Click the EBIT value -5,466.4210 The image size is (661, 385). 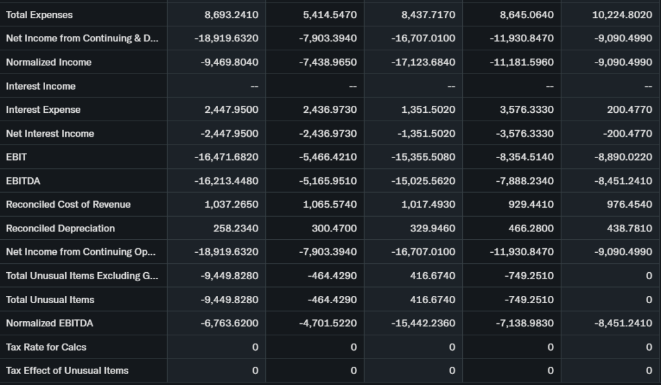328,157
